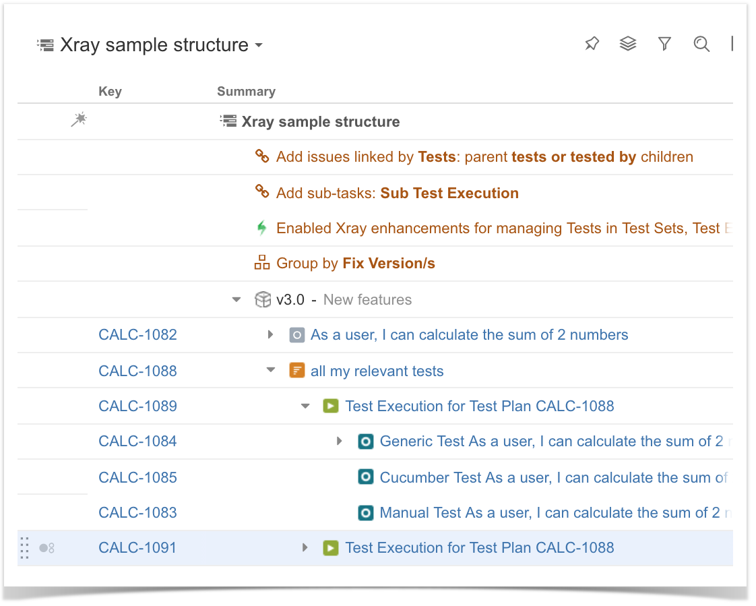The image size is (756, 606).
Task: Click the test icon of Manual Test
Action: tap(366, 512)
